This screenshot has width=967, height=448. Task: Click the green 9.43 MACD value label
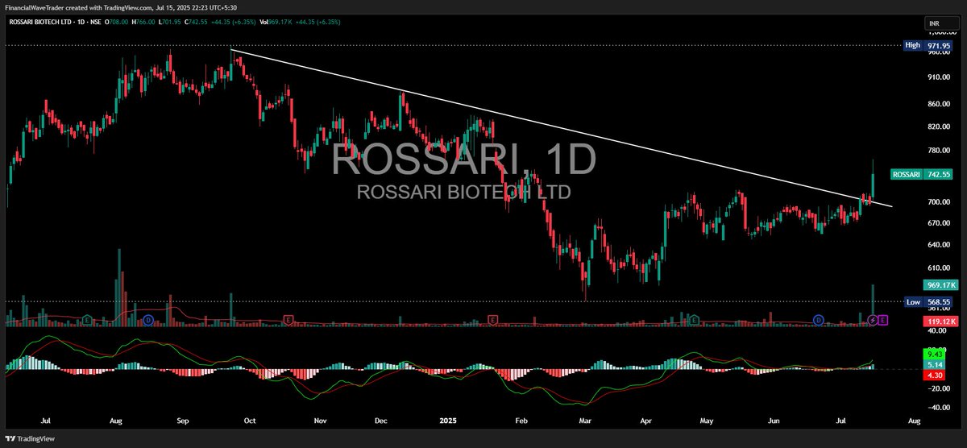pyautogui.click(x=934, y=354)
